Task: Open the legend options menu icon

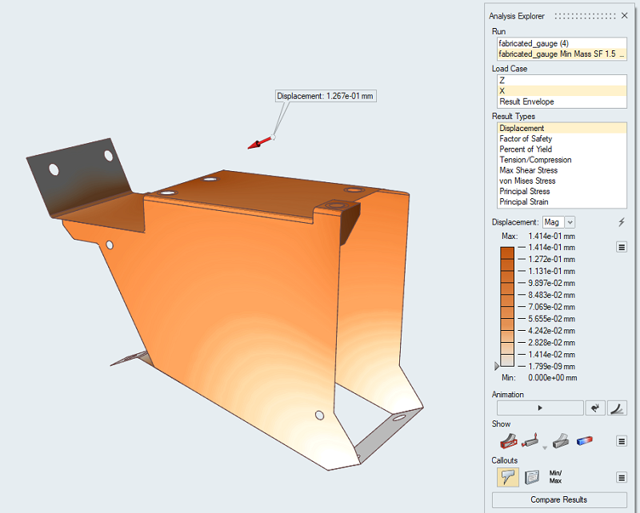Action: [x=622, y=247]
